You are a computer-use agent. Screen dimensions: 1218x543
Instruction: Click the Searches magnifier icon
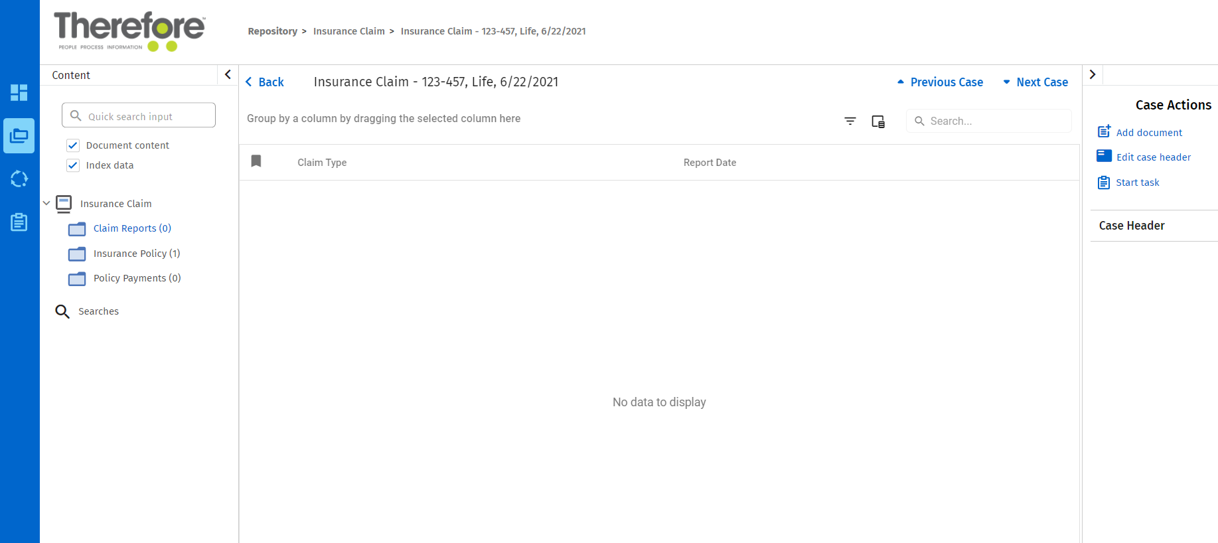tap(62, 311)
